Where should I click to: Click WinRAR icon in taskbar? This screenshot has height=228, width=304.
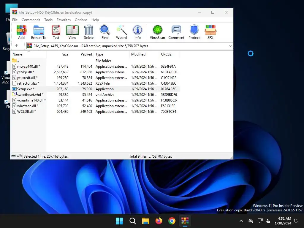click(x=185, y=221)
